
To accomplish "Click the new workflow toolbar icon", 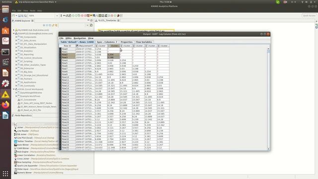I will (x=13, y=15).
